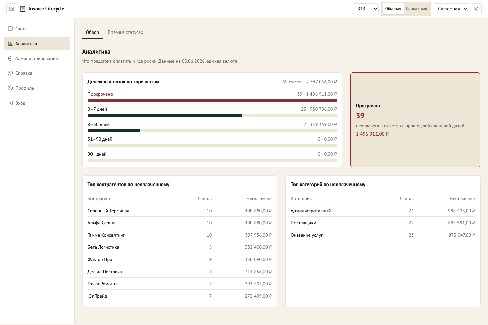Toggle light theme with the sun icon

tap(476, 9)
